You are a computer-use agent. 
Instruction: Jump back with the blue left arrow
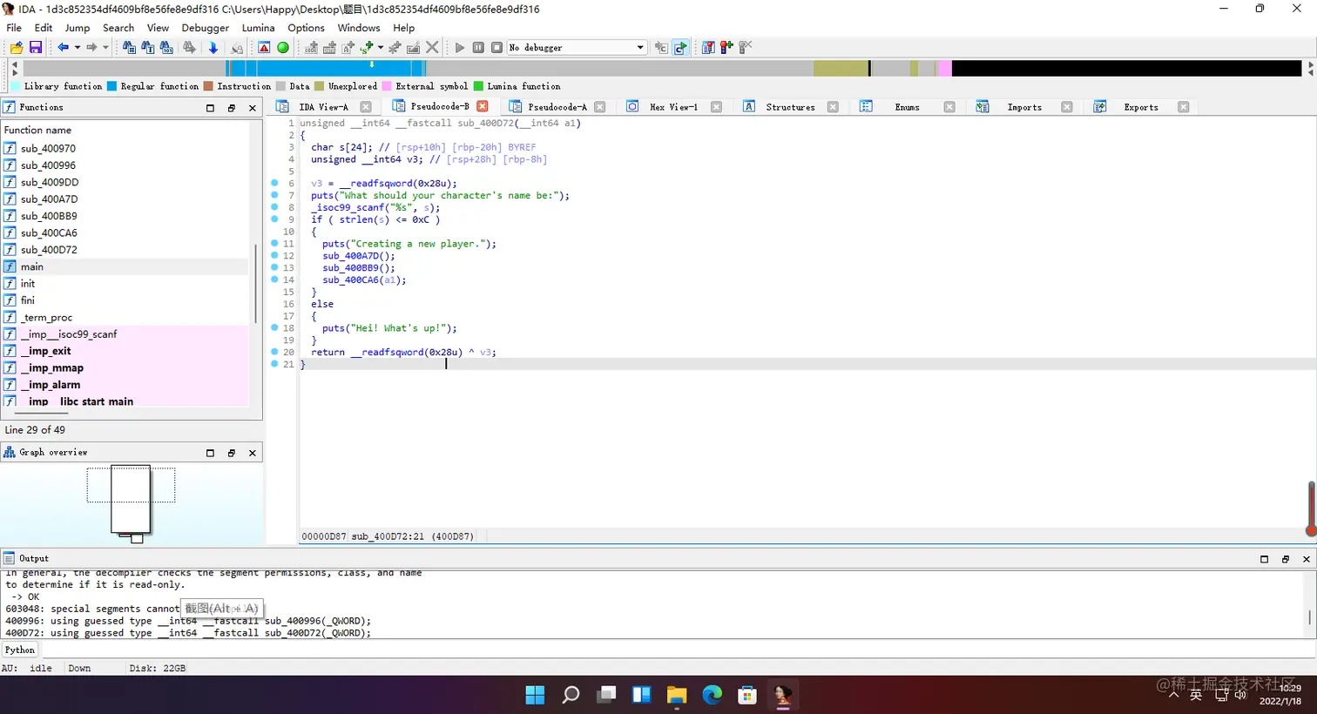(64, 48)
